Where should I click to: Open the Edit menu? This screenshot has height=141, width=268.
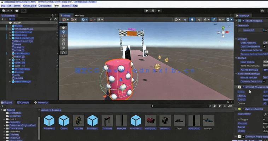[x=9, y=6]
